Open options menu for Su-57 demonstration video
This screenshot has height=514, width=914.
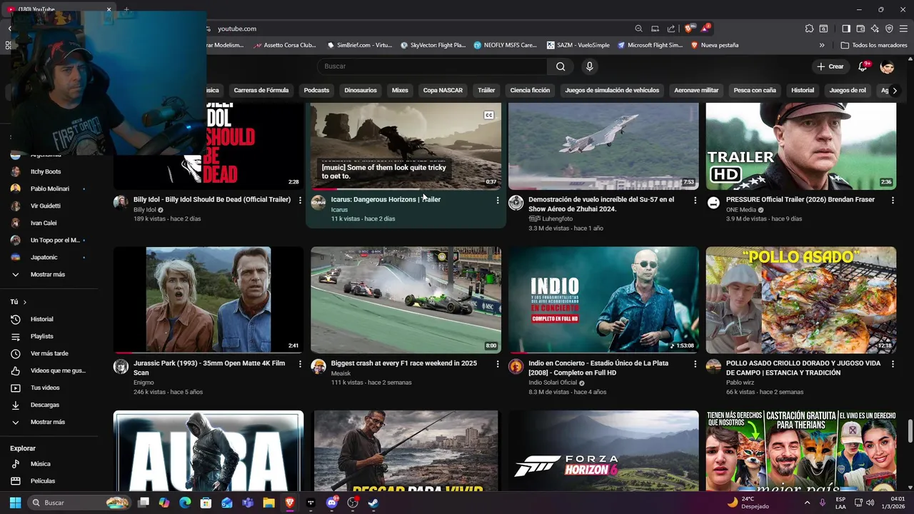coord(695,201)
